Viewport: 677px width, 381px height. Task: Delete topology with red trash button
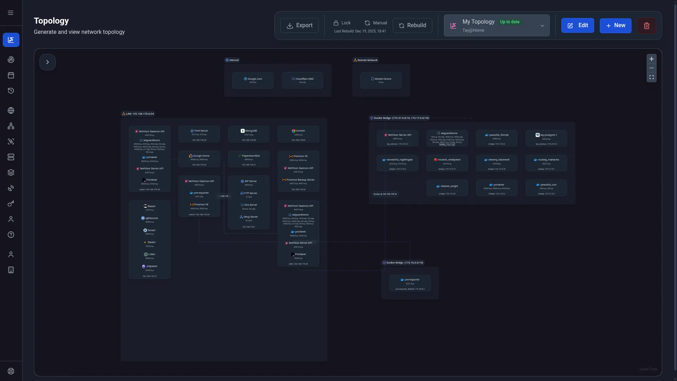click(647, 25)
